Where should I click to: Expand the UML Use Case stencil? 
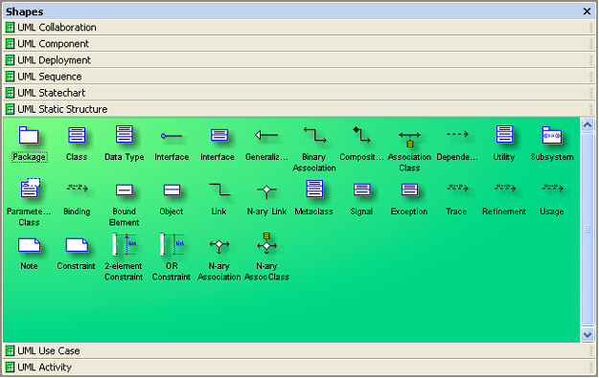pyautogui.click(x=299, y=351)
